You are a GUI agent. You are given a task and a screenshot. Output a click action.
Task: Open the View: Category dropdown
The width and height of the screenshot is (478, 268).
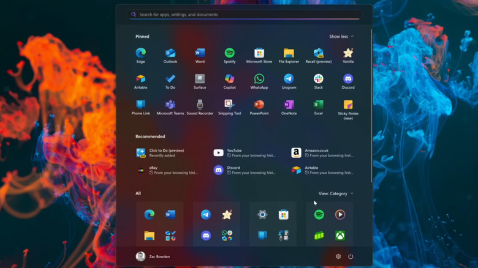tap(336, 193)
